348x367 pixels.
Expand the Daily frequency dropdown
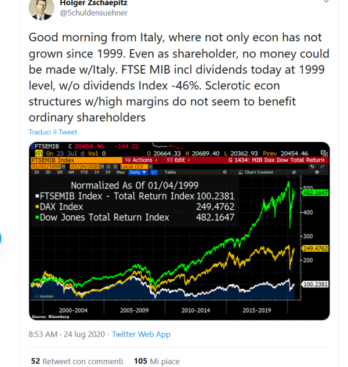click(138, 172)
